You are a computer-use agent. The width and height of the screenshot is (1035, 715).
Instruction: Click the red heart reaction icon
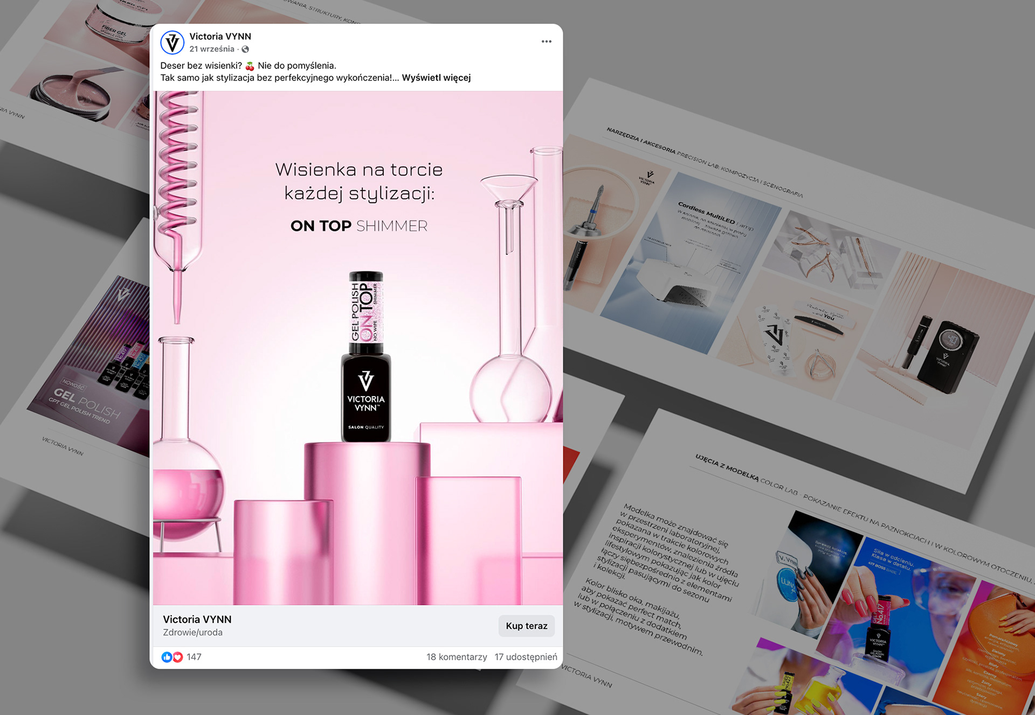[x=177, y=657]
